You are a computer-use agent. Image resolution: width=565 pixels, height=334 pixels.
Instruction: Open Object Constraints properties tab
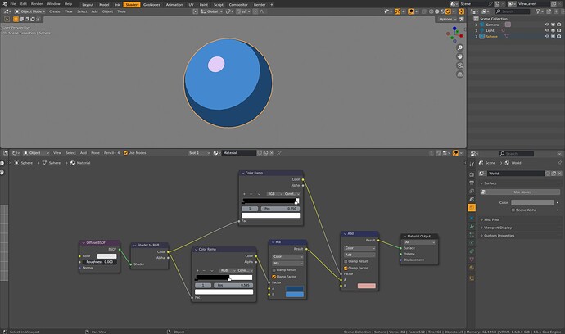(472, 251)
